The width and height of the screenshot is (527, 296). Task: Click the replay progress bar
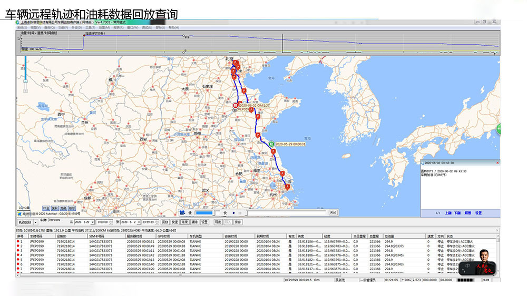tap(287, 212)
